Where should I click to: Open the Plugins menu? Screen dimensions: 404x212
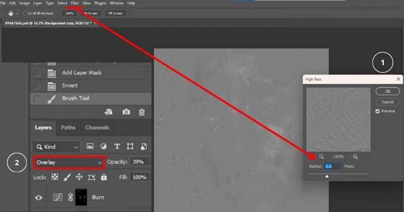(100, 3)
